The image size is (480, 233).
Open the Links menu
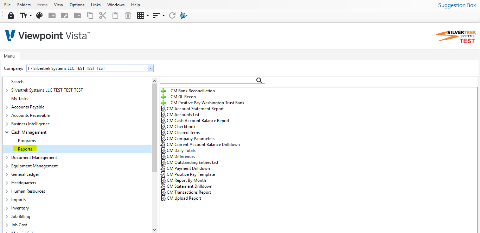96,5
